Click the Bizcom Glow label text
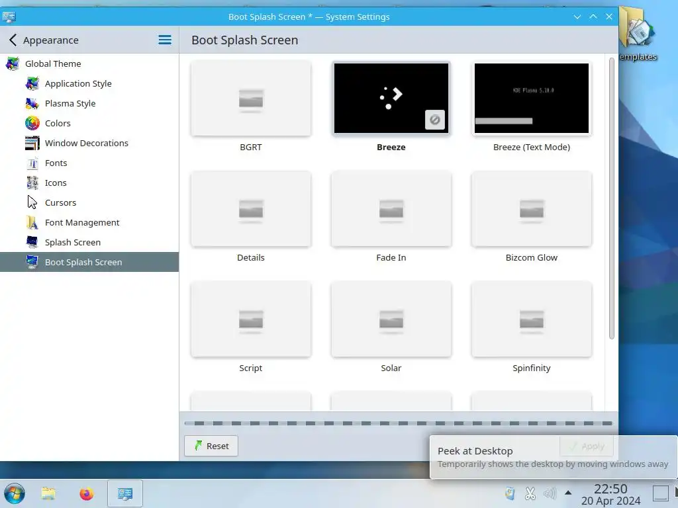678x508 pixels. 532,257
